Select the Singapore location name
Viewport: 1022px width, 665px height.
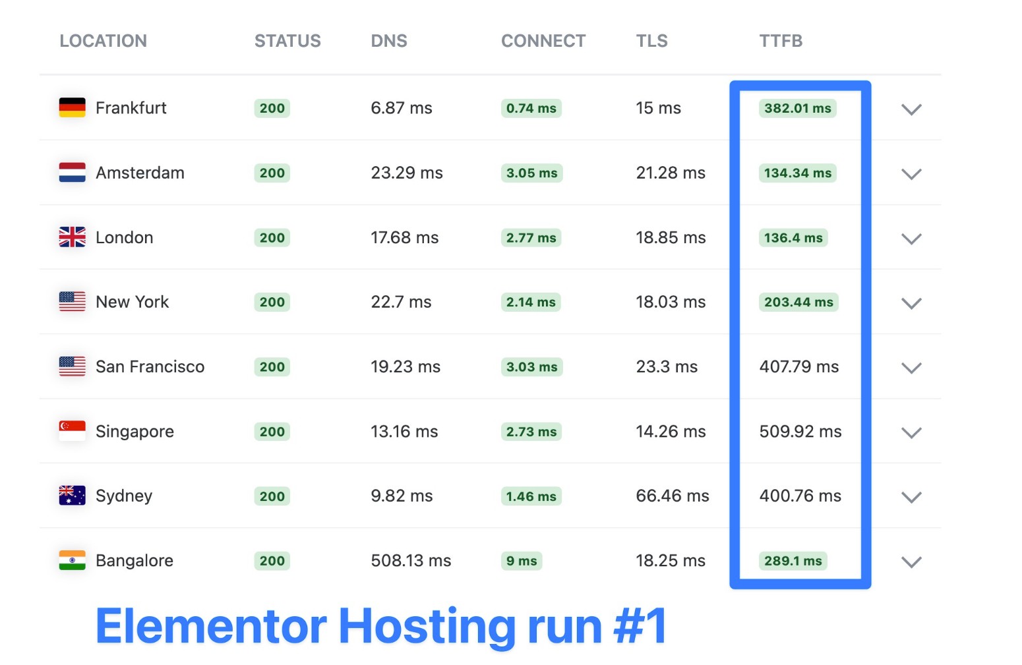[135, 432]
